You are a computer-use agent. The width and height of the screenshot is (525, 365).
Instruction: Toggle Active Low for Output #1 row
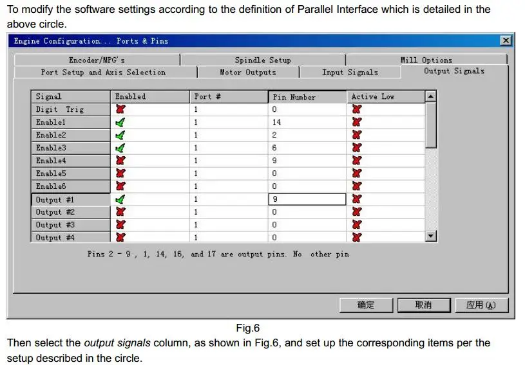[x=357, y=199]
